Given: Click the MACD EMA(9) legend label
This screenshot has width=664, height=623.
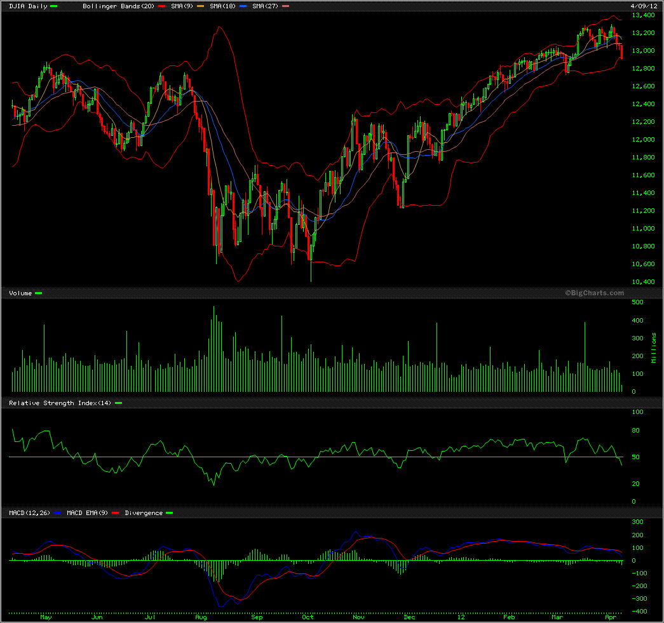Looking at the screenshot, I should [x=89, y=512].
